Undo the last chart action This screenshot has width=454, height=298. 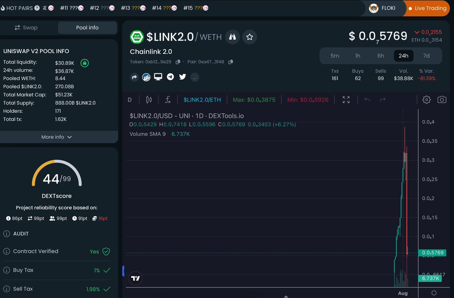(367, 100)
